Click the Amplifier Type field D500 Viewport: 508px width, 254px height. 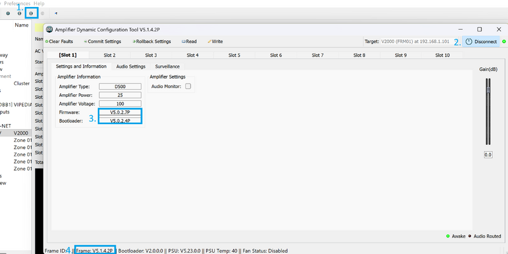[120, 87]
